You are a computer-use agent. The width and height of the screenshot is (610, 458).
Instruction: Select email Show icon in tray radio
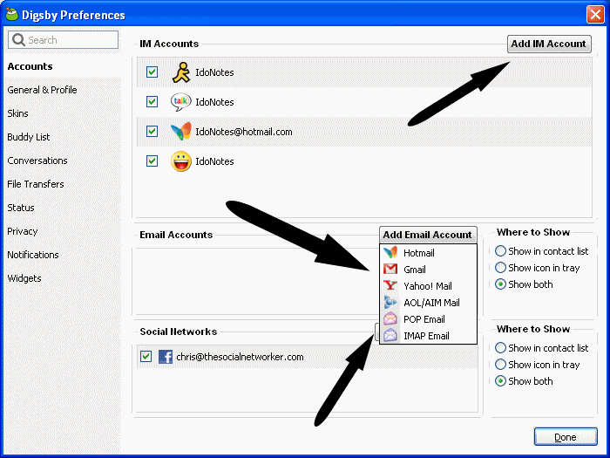point(500,268)
